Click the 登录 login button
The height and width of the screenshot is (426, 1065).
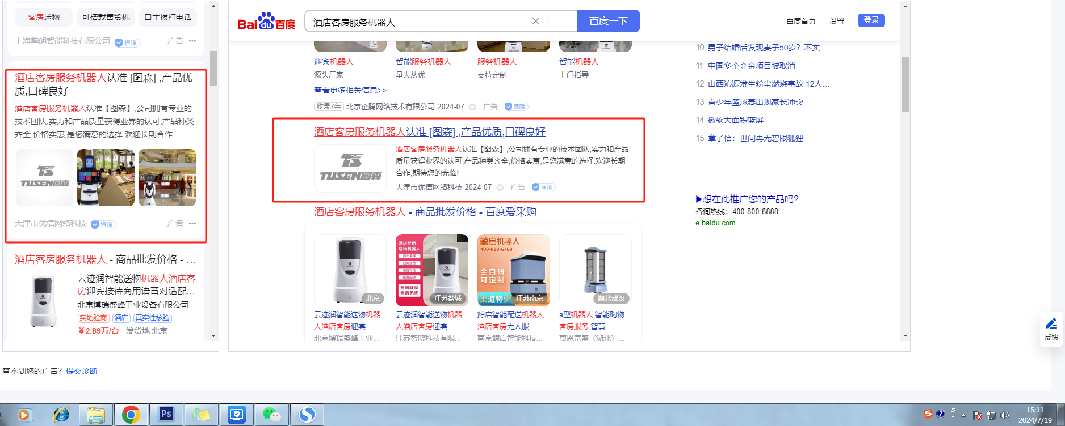click(x=871, y=20)
